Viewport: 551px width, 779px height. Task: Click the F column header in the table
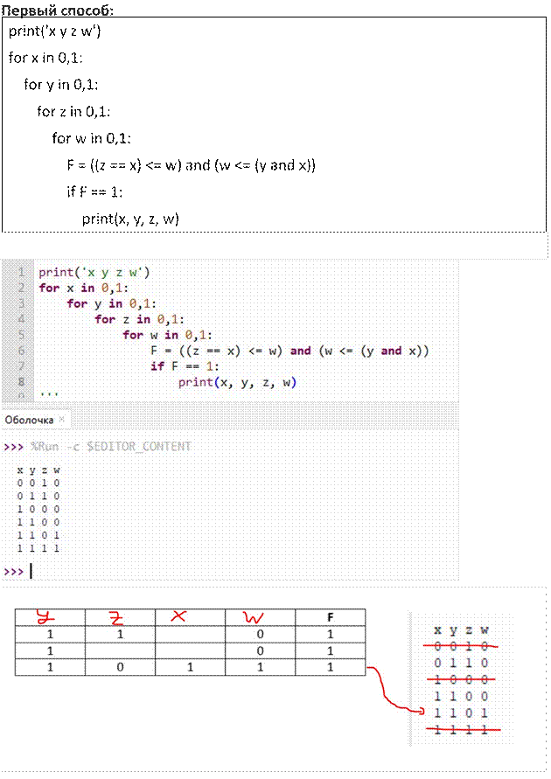click(x=330, y=617)
